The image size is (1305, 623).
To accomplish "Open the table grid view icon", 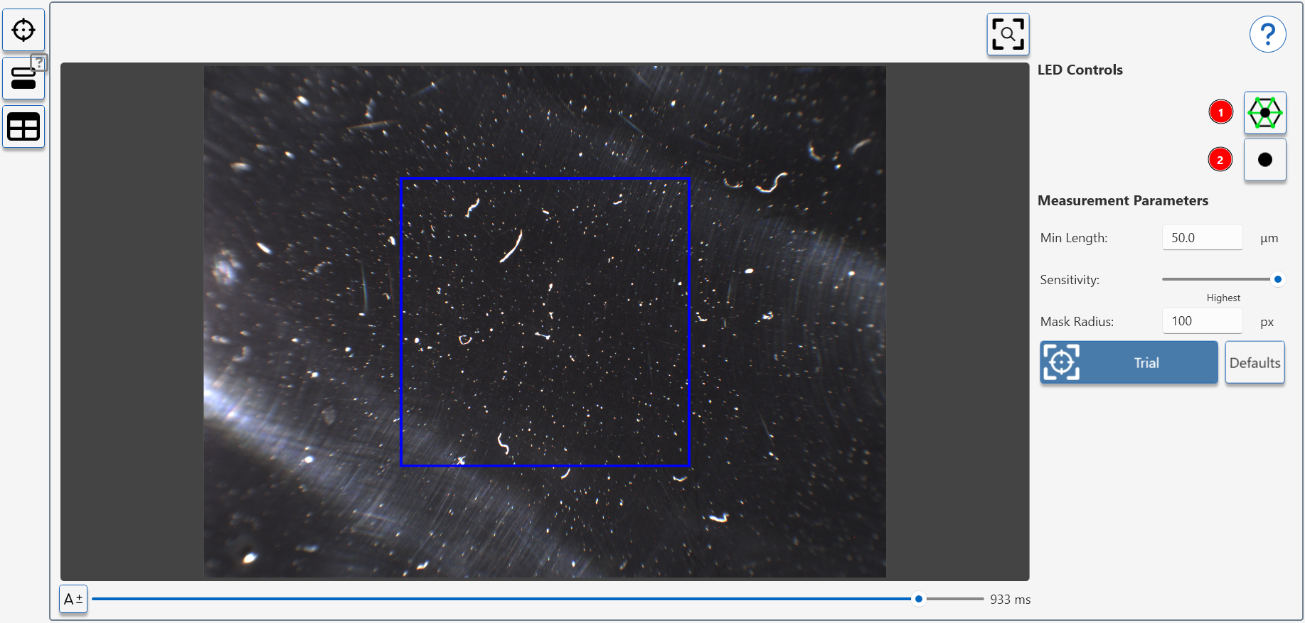I will click(23, 127).
